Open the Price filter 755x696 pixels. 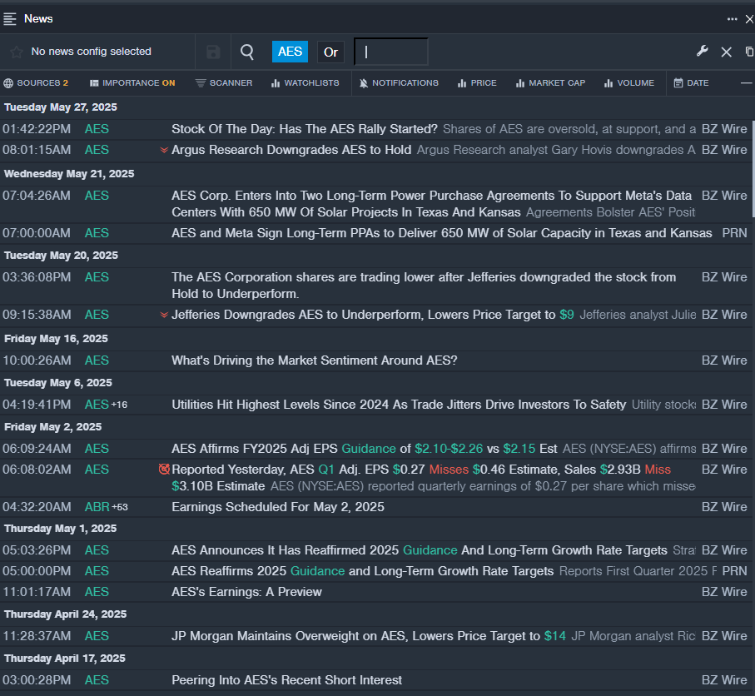click(x=477, y=83)
